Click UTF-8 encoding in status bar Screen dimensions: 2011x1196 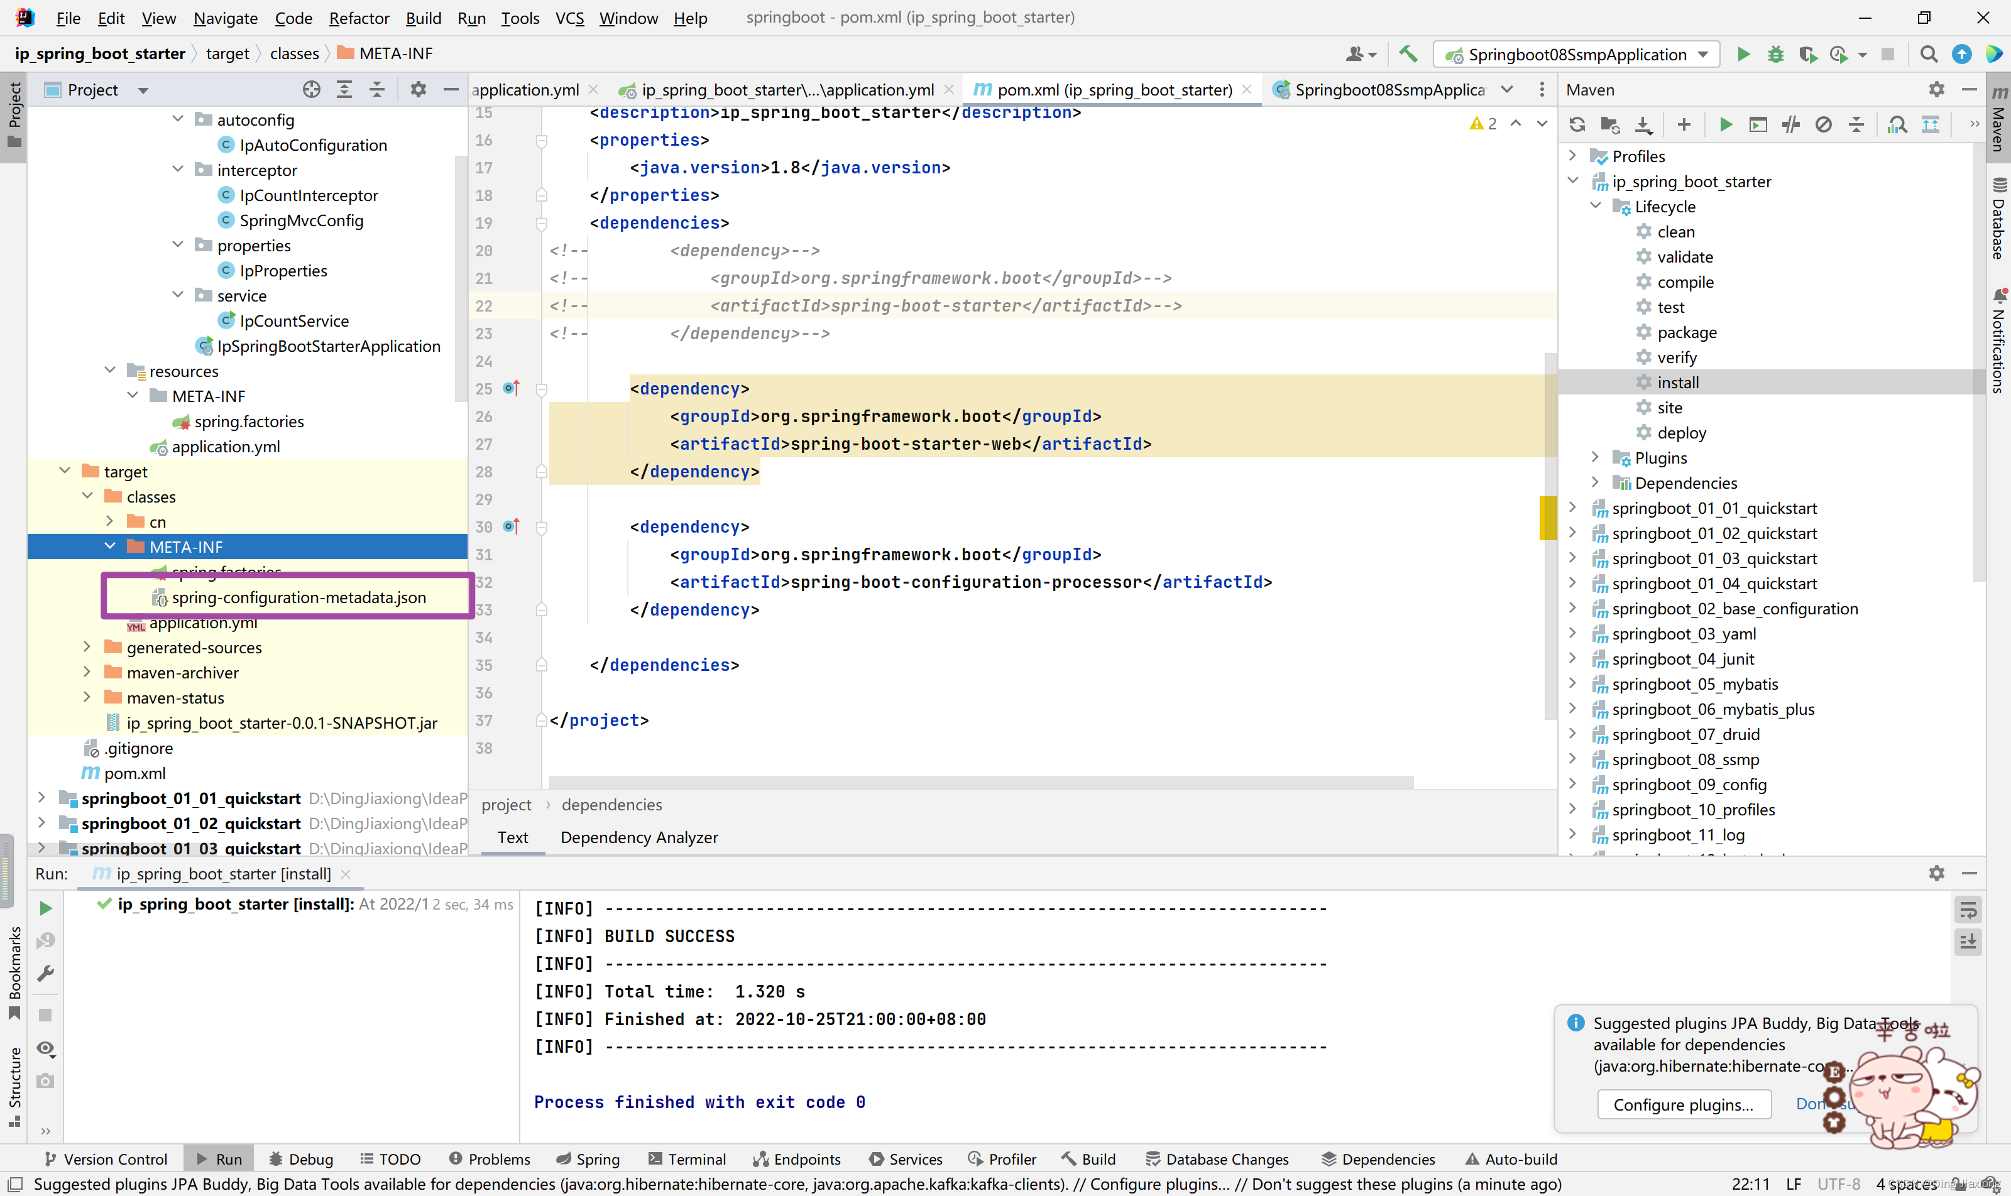point(1839,1184)
